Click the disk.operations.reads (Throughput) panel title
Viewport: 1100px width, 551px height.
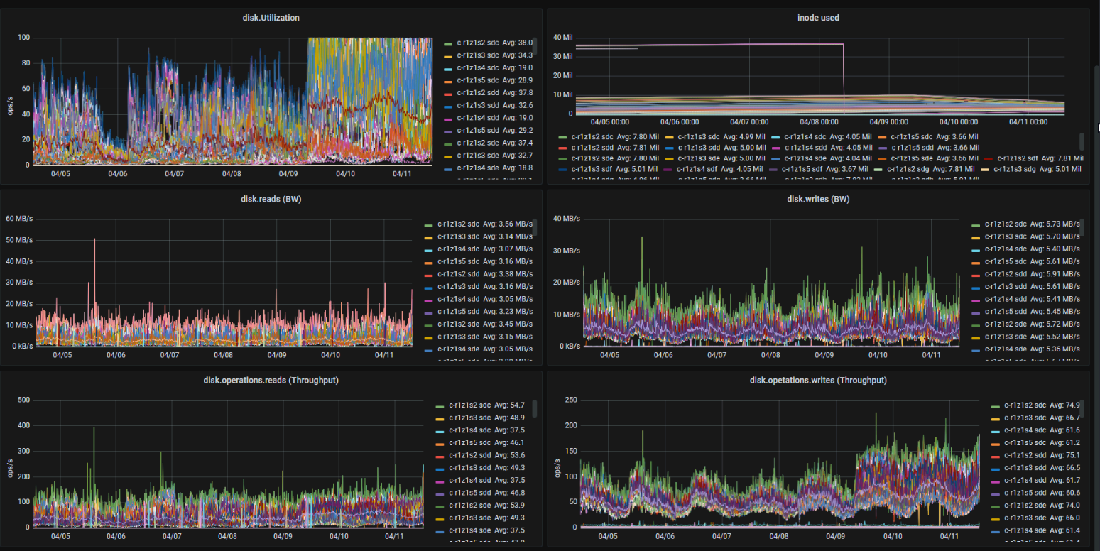[x=271, y=380]
